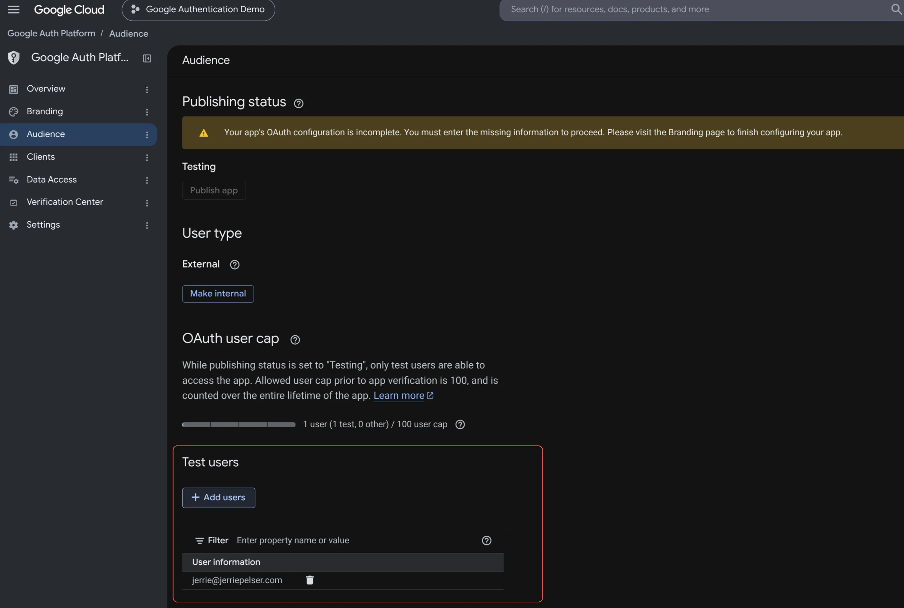The image size is (904, 608).
Task: Open the Settings more options menu
Action: pyautogui.click(x=147, y=225)
